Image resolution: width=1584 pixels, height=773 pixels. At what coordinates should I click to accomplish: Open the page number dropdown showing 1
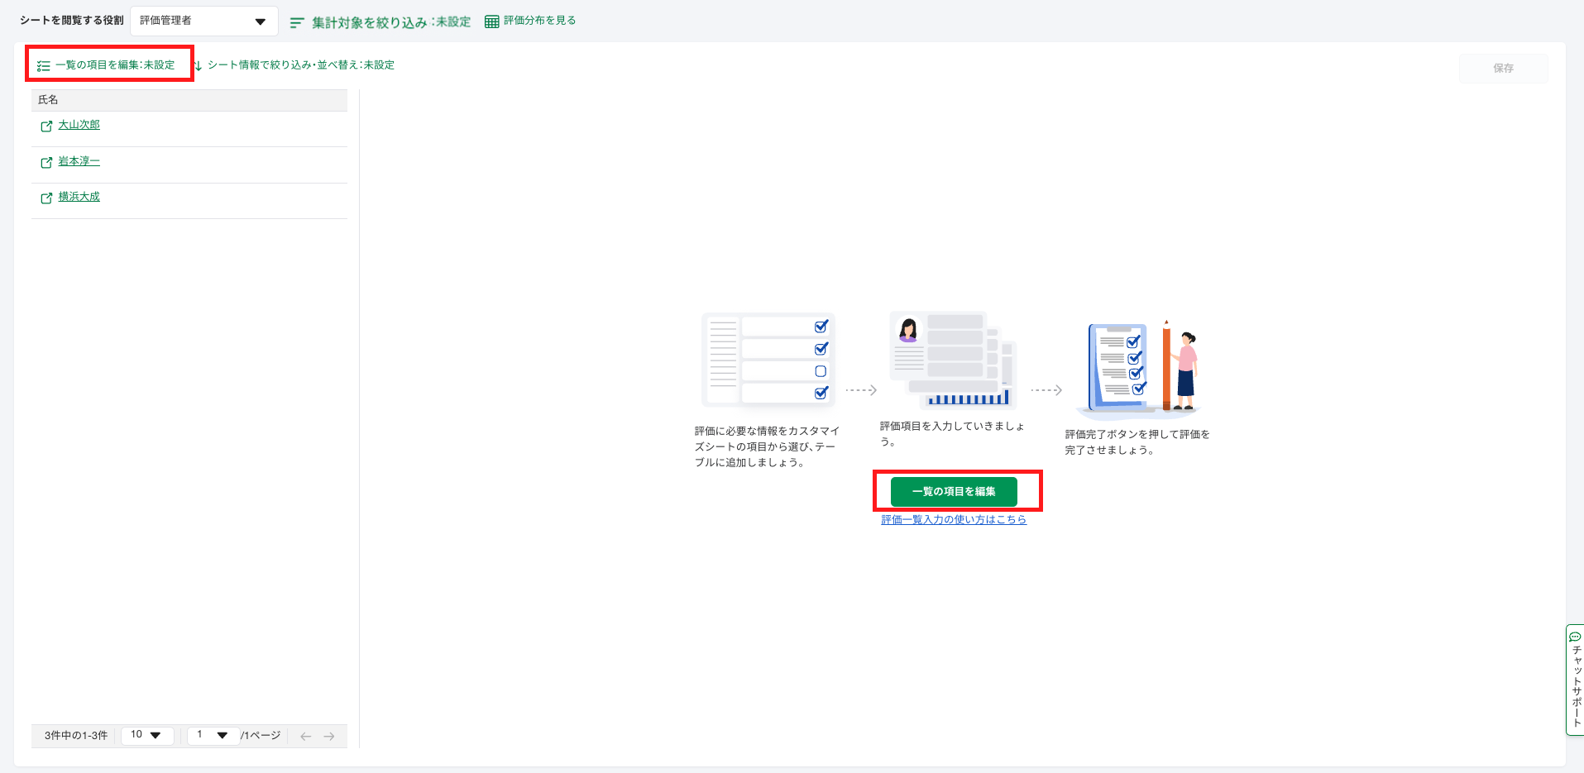pos(213,734)
